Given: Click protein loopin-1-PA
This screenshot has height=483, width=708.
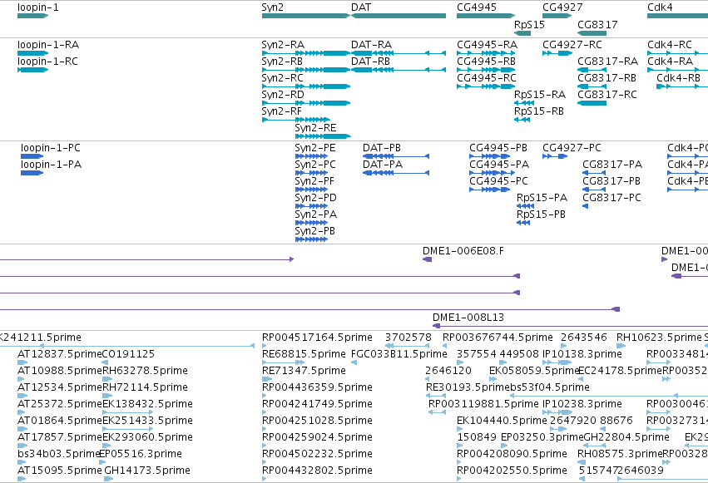Looking at the screenshot, I should coord(32,173).
